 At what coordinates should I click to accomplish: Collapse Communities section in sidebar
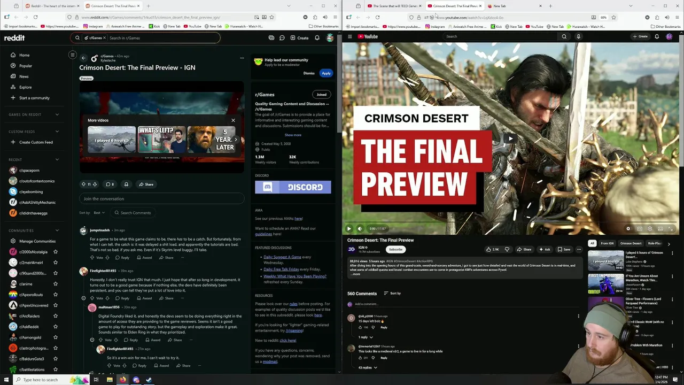pyautogui.click(x=57, y=230)
